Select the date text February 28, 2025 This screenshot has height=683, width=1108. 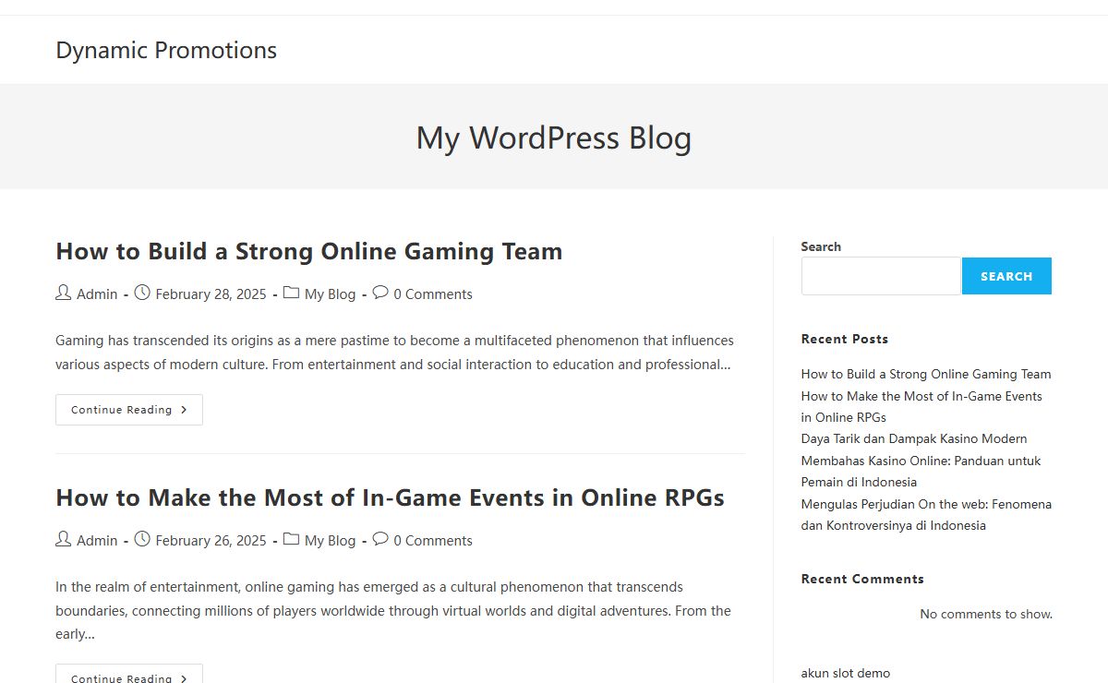[211, 294]
